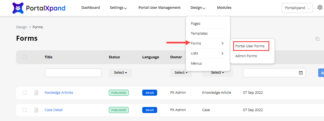Click document icon beside Case Detail
324x121 pixels.
[36, 110]
